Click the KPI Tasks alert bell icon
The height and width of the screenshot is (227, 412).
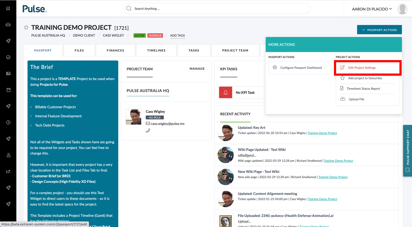(225, 92)
